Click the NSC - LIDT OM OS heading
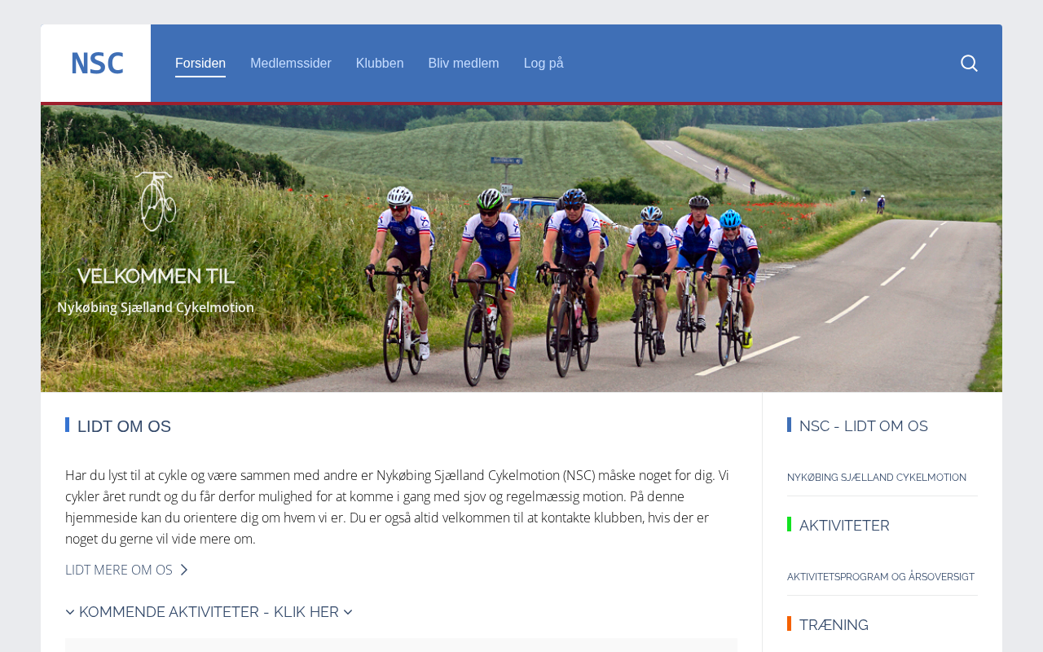Screen dimensions: 1043x652 pos(864,426)
